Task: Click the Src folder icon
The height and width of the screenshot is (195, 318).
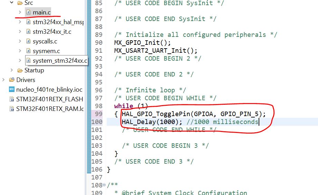Action: coord(20,3)
